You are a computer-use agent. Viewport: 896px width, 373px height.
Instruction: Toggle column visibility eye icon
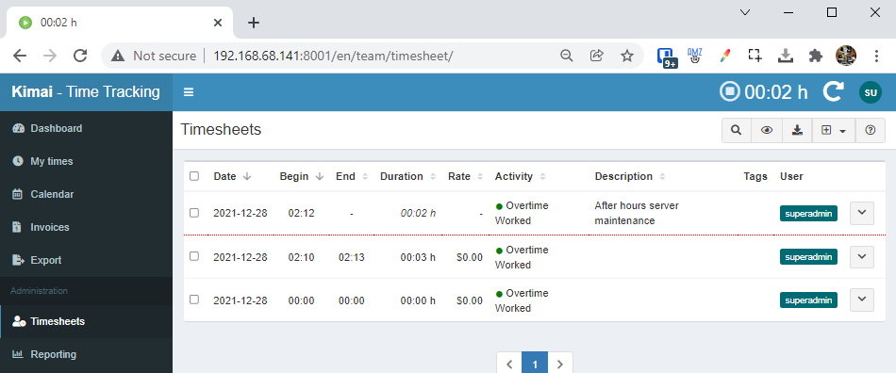pos(767,130)
